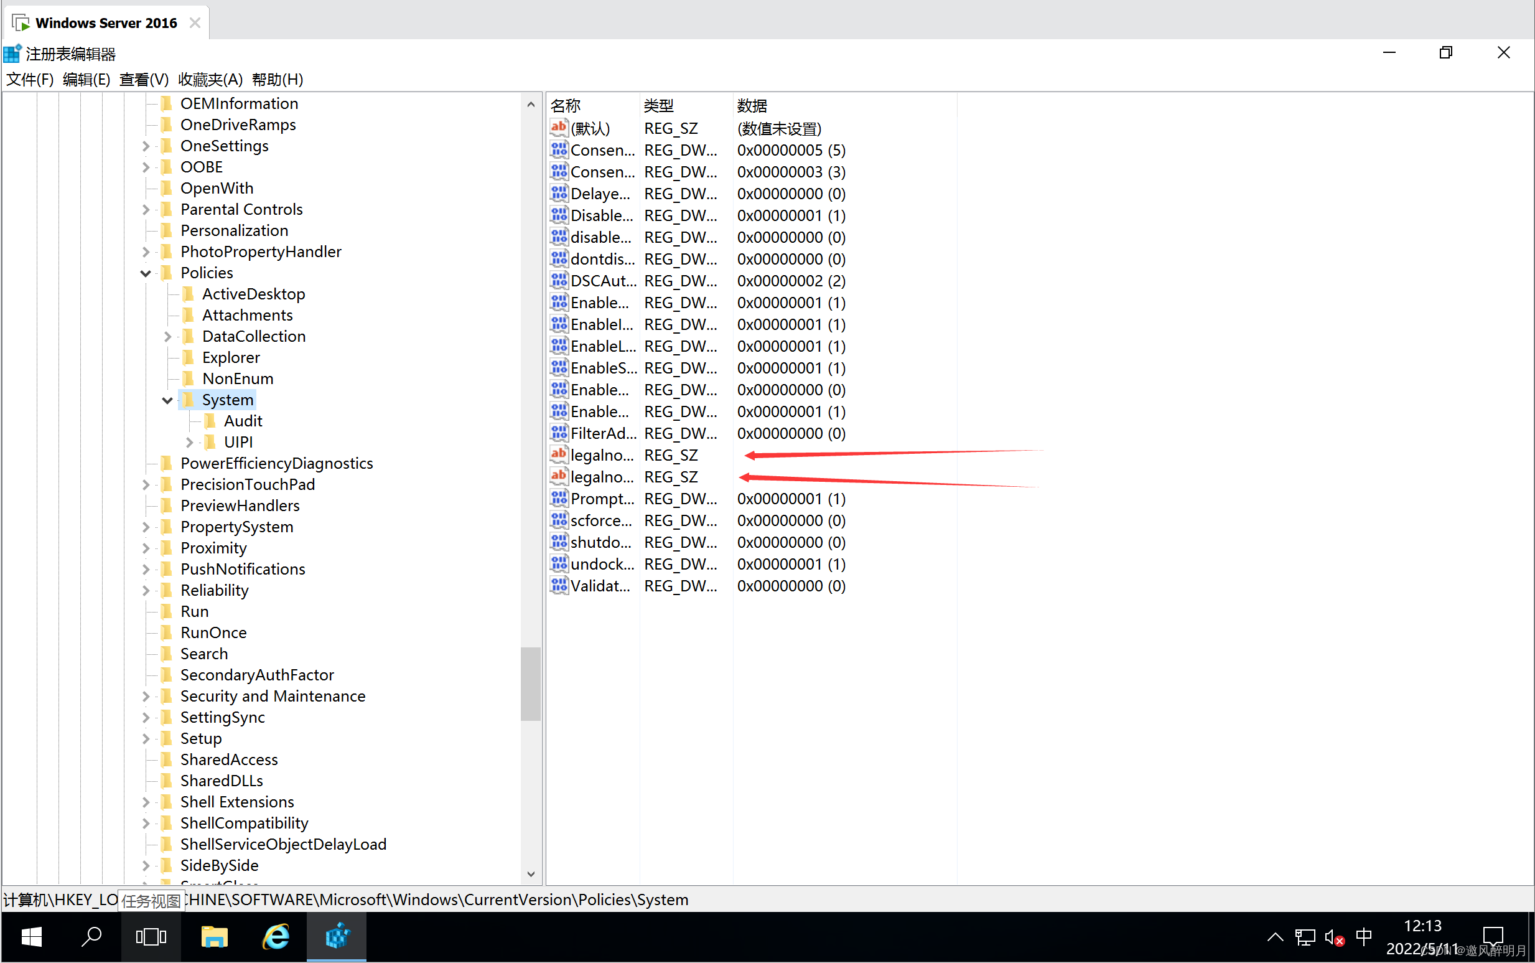Select the Prompt... DWORD value icon
Viewport: 1535px width, 963px height.
558,498
